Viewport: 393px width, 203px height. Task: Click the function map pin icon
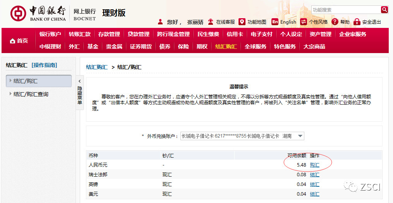[242, 22]
